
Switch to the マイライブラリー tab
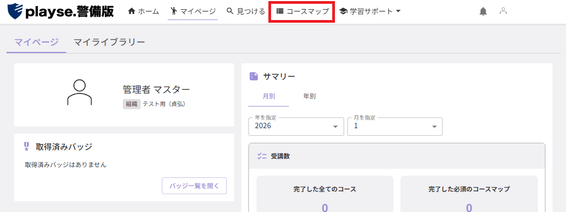109,43
